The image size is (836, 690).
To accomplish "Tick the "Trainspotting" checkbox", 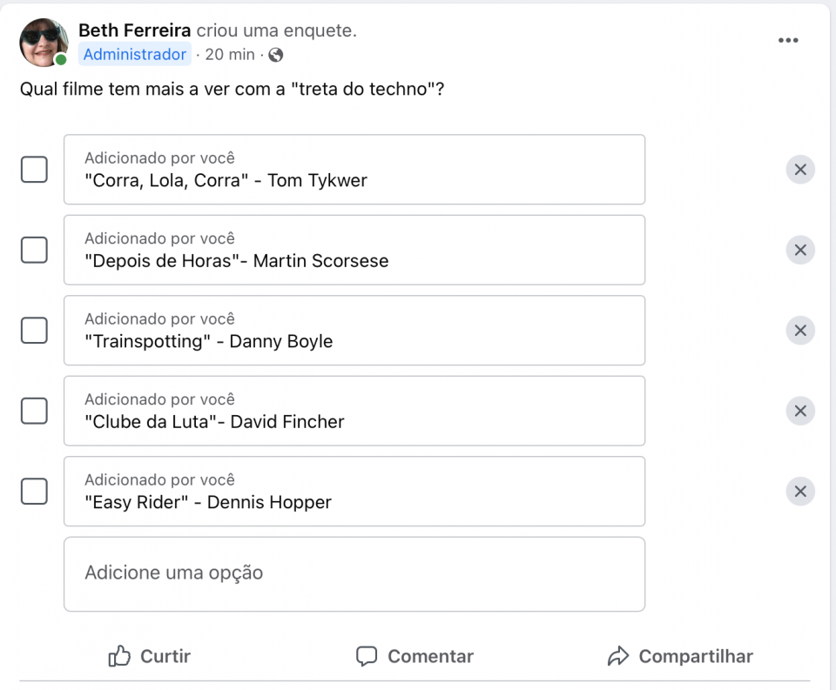I will pos(34,331).
